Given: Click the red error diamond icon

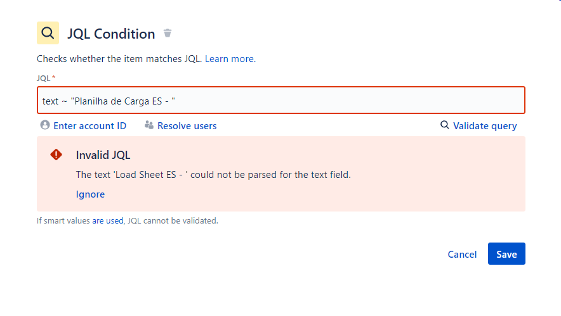Looking at the screenshot, I should click(x=56, y=155).
